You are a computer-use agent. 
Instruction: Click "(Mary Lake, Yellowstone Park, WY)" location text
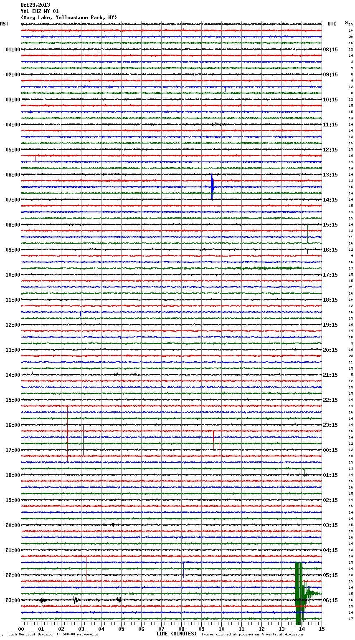pos(69,18)
